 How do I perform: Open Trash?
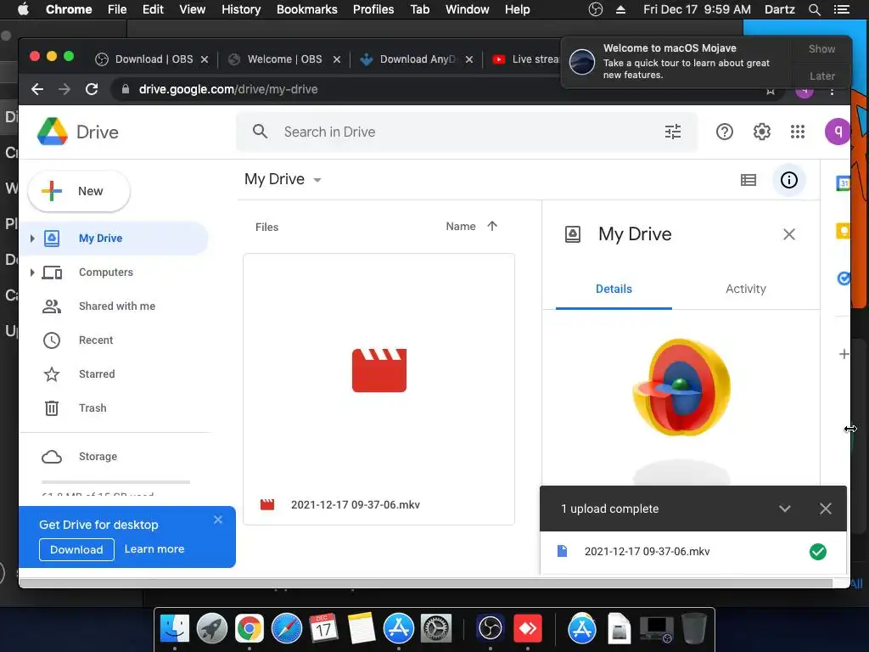(93, 408)
